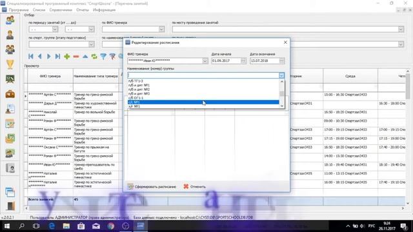
Task: Open the students group icon in sidebar
Action: click(10, 20)
